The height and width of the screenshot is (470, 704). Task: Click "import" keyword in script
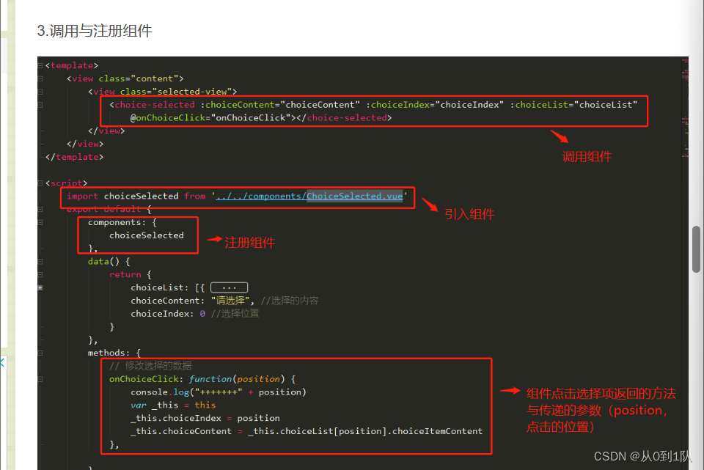pos(82,197)
